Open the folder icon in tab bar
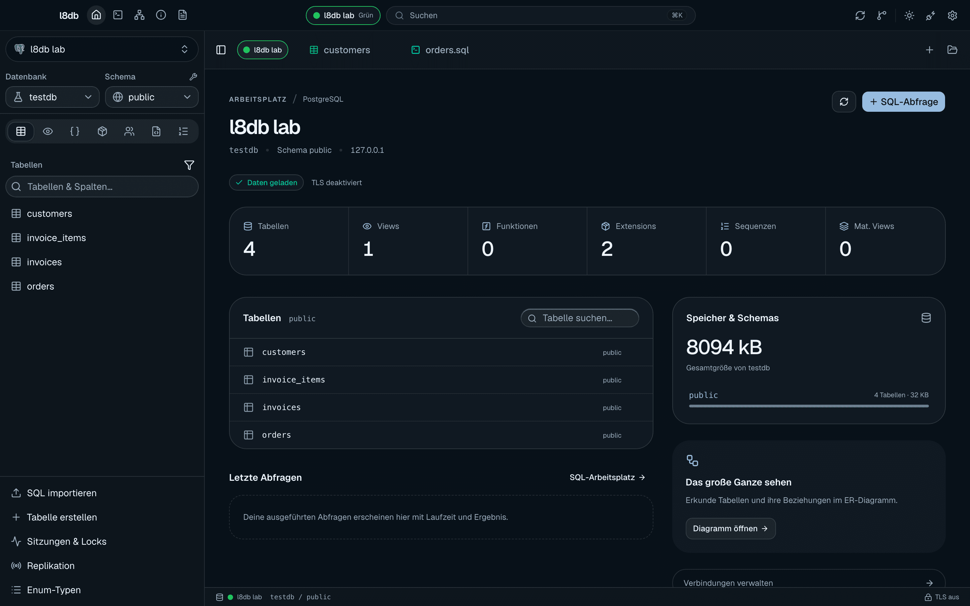Screen dimensions: 970x606 [x=952, y=50]
